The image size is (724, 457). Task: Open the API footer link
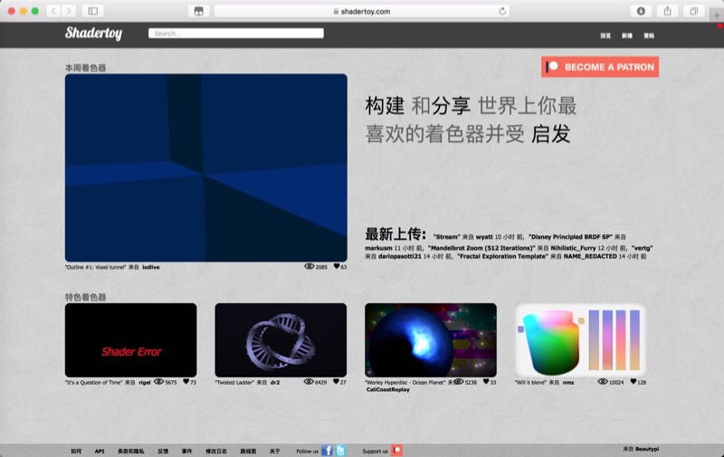(x=100, y=451)
